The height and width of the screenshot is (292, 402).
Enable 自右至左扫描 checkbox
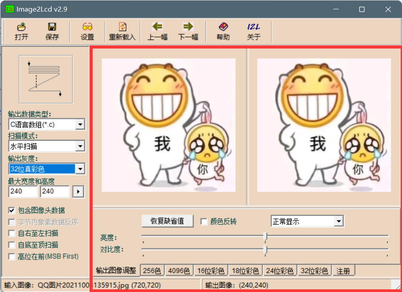(x=12, y=233)
